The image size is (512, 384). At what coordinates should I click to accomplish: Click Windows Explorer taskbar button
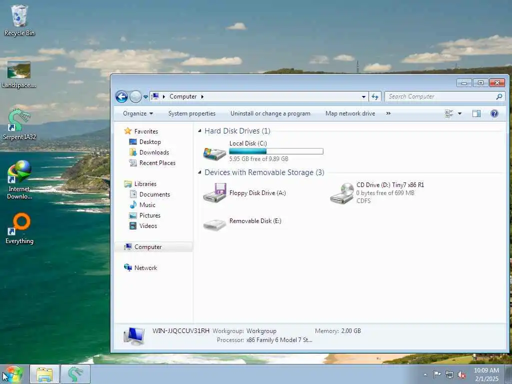(x=44, y=374)
